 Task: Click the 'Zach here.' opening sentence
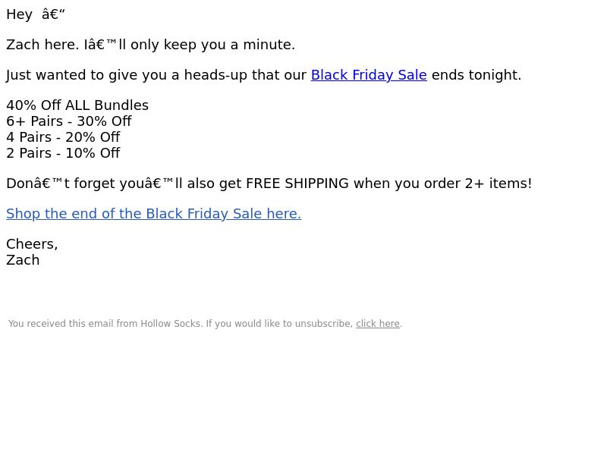point(42,45)
